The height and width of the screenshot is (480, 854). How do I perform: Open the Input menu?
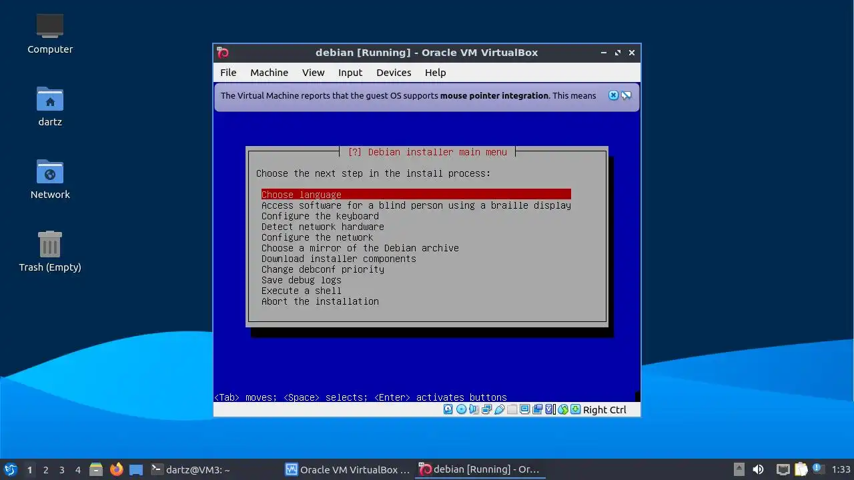tap(350, 73)
